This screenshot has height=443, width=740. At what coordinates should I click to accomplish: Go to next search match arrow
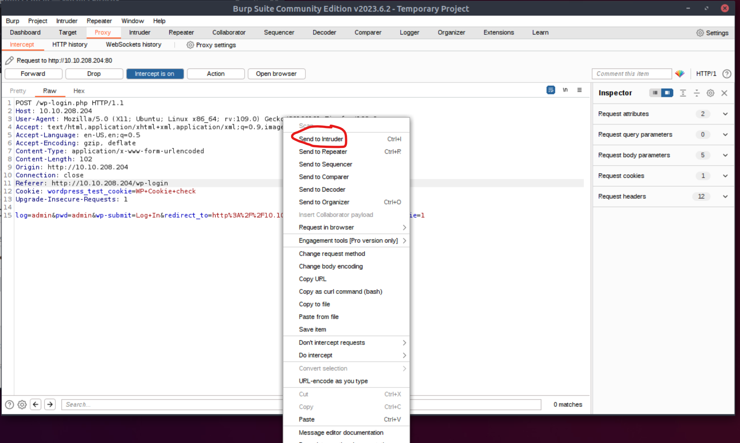point(50,404)
